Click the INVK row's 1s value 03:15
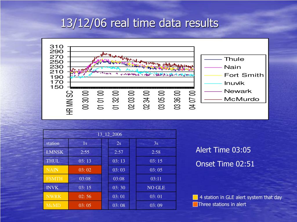Screen dimensions: 297x222 point(85,187)
